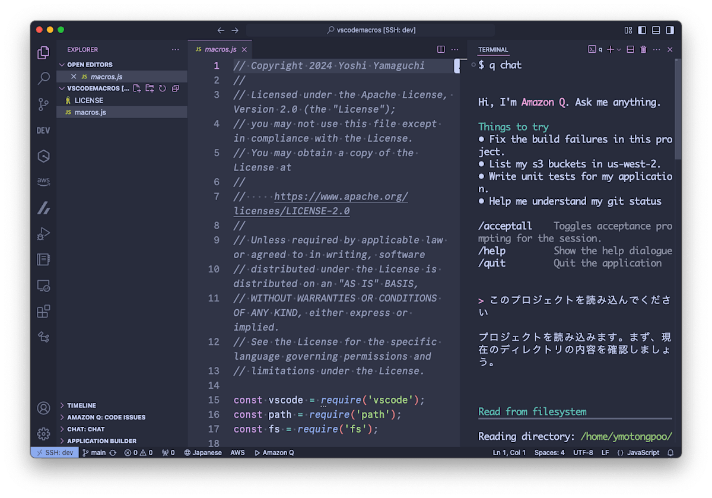Viewport: 712px width, 498px height.
Task: Toggle Secondary Side Bar visibility
Action: (670, 30)
